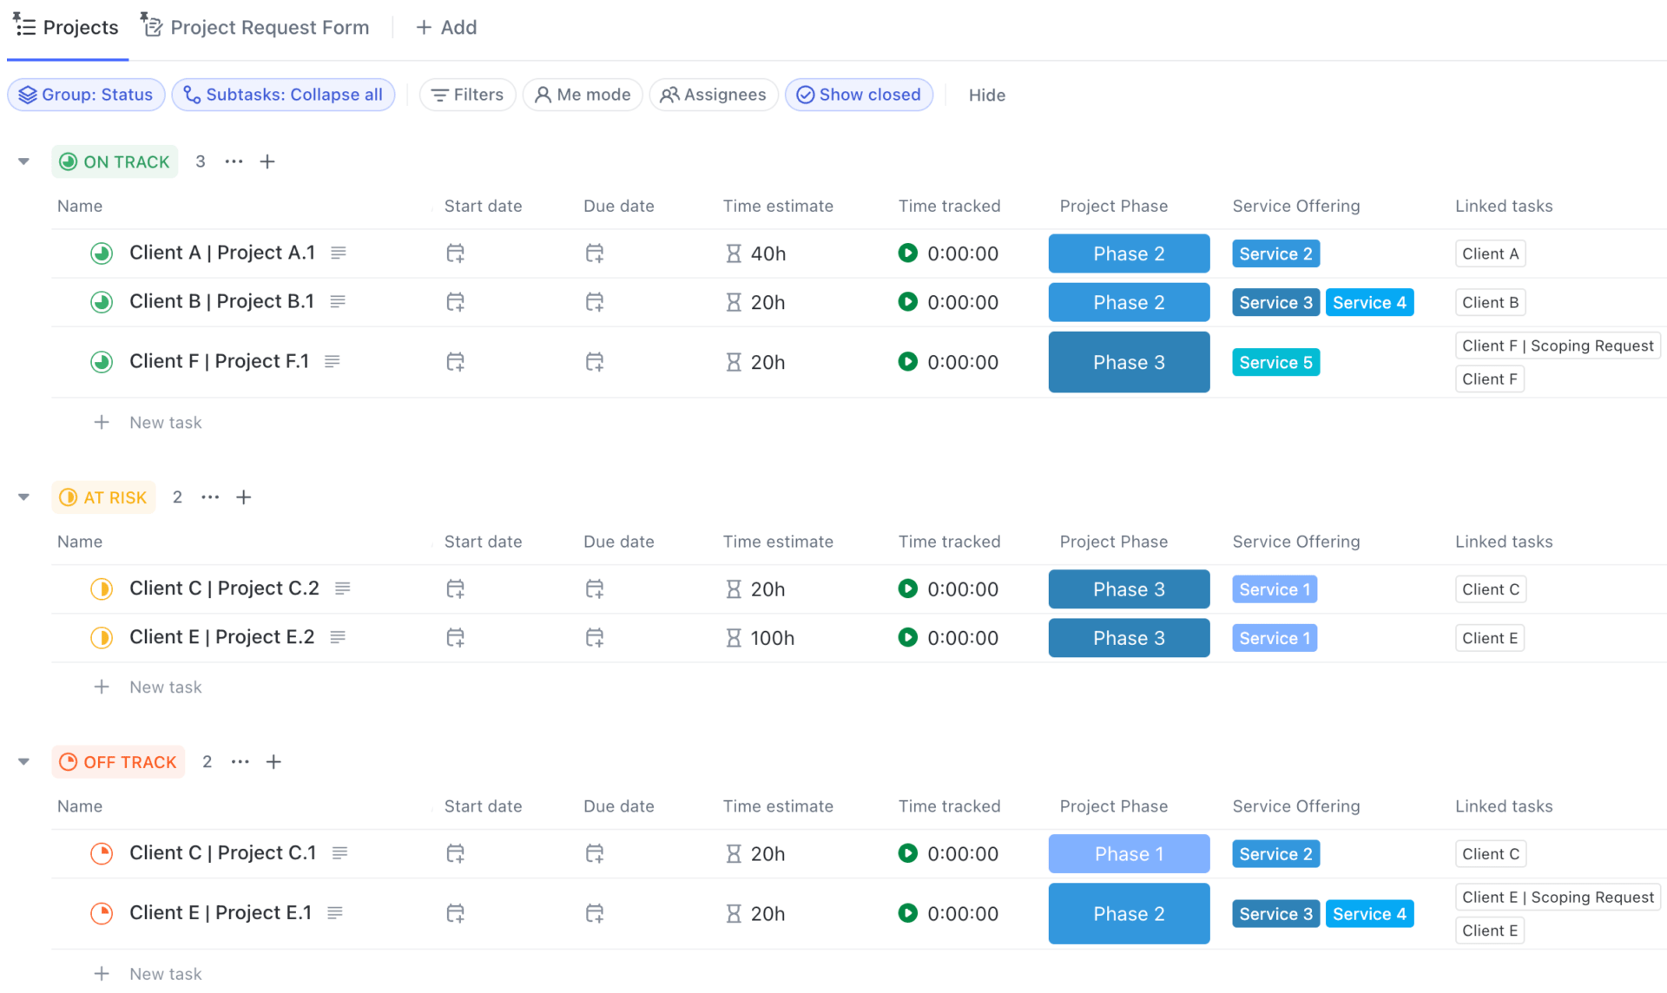Set due date calendar for Client E Project E.2
Screen dimensions: 1667x993
coord(595,638)
